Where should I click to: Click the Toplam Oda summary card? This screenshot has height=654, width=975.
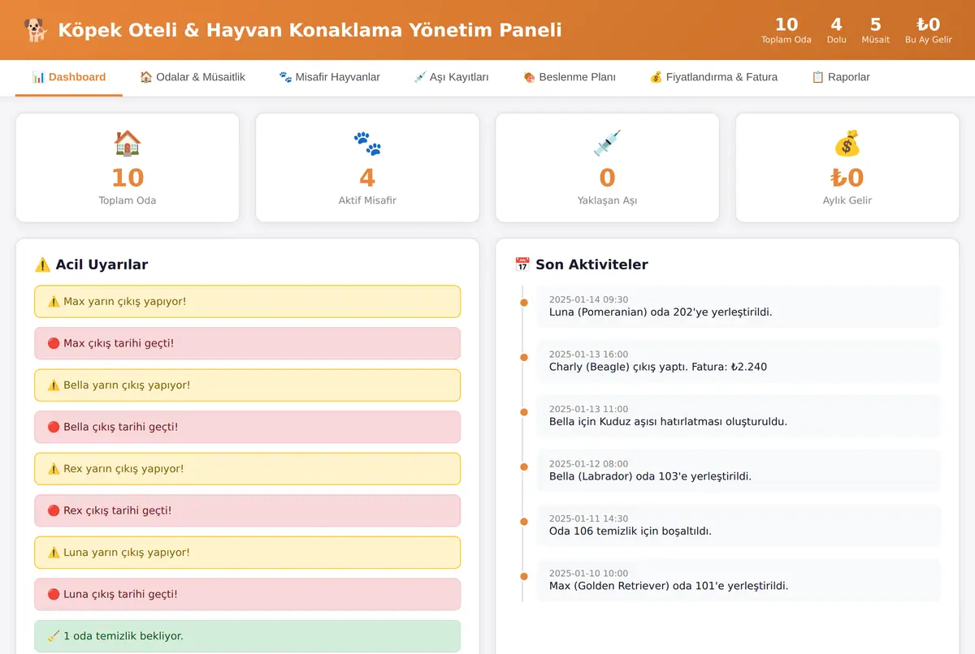click(x=128, y=167)
